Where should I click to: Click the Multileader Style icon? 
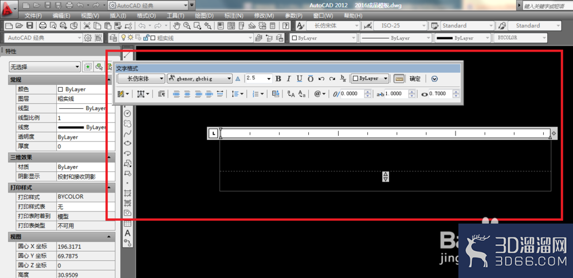tap(503, 26)
